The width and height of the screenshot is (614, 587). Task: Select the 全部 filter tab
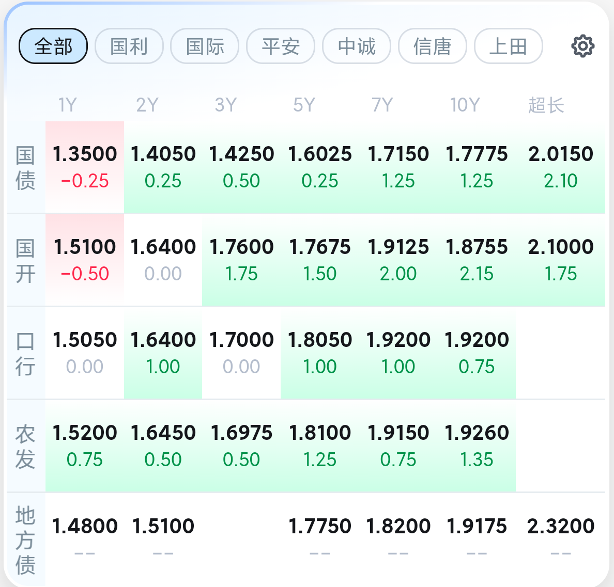pyautogui.click(x=53, y=46)
